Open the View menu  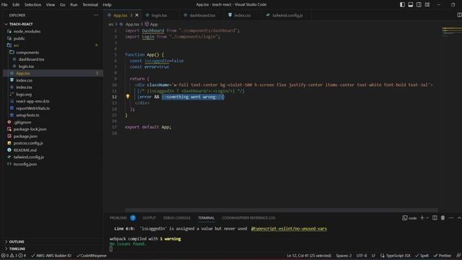point(51,5)
